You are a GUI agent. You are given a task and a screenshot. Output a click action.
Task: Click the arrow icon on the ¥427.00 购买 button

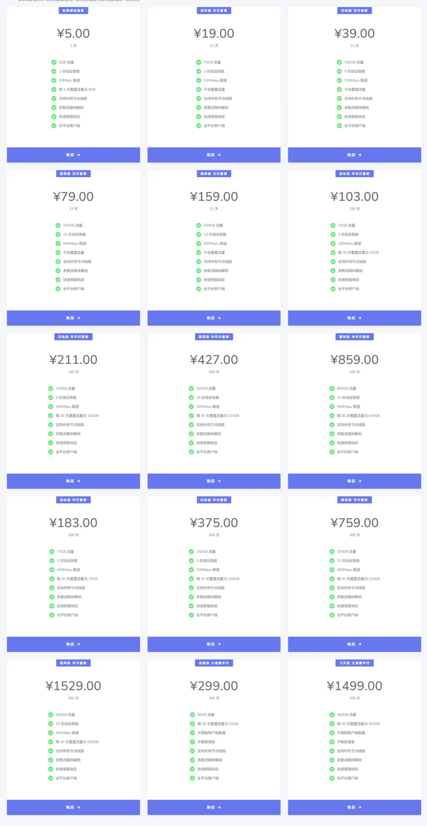pos(219,481)
